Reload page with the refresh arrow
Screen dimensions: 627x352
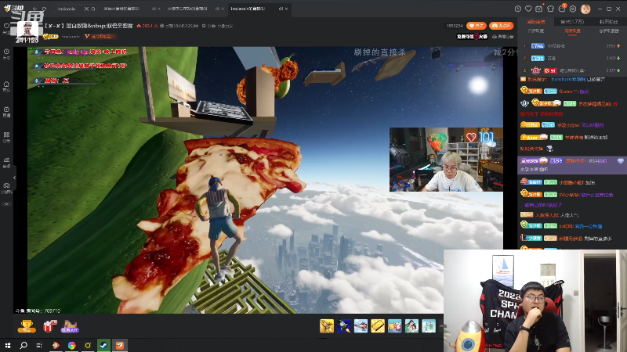[45, 9]
